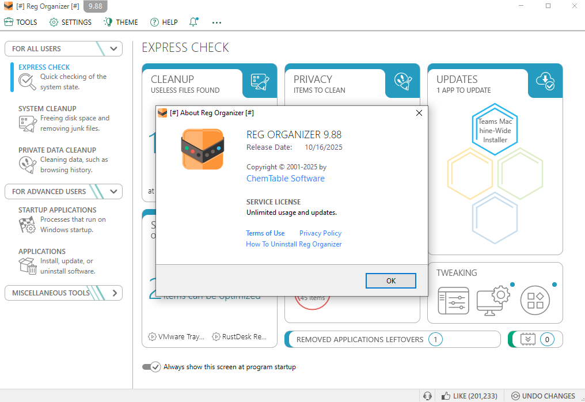Close the About Reg Organizer dialog
The height and width of the screenshot is (402, 585).
(419, 113)
